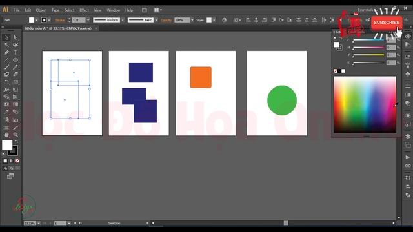This screenshot has height=232, width=413.
Task: Click the Stroke link in control bar
Action: (60, 20)
